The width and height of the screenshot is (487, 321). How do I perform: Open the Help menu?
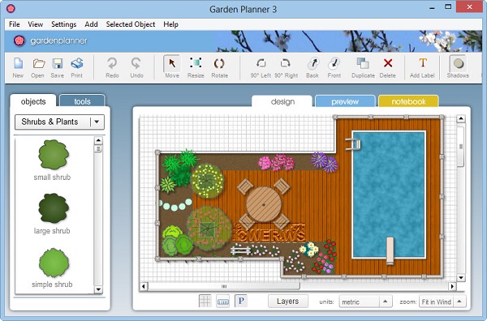pos(170,24)
